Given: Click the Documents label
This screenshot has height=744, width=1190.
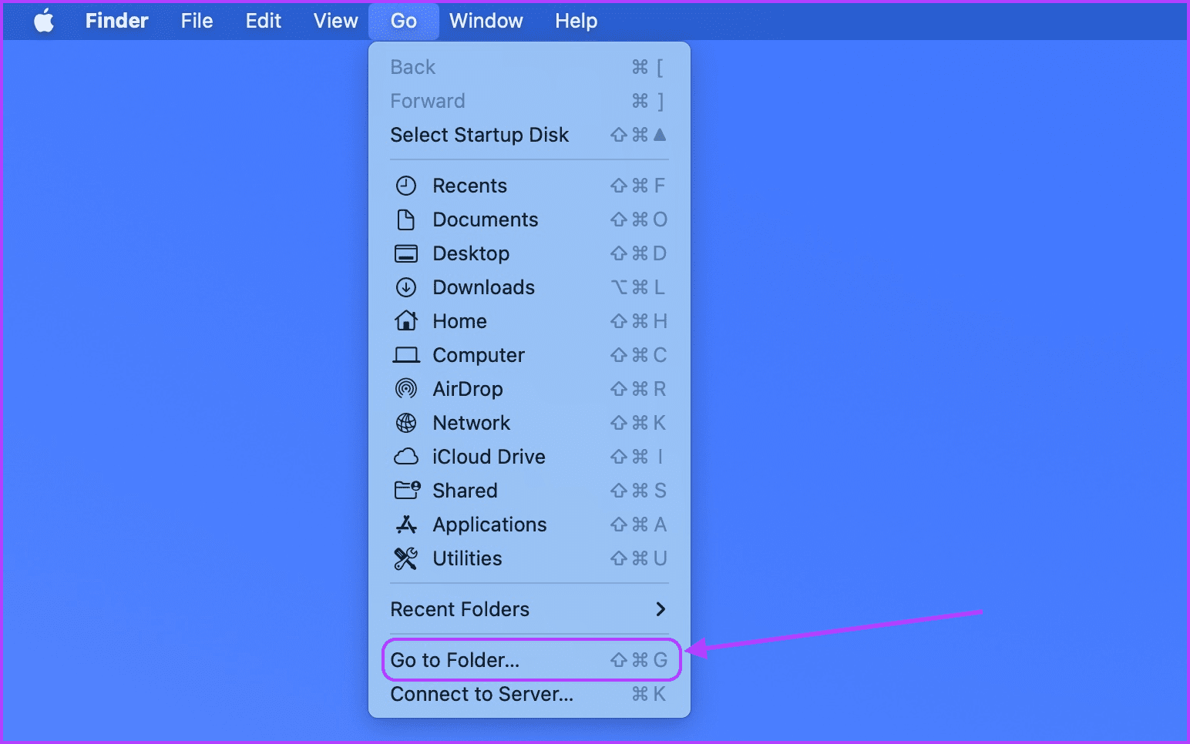Looking at the screenshot, I should (486, 220).
